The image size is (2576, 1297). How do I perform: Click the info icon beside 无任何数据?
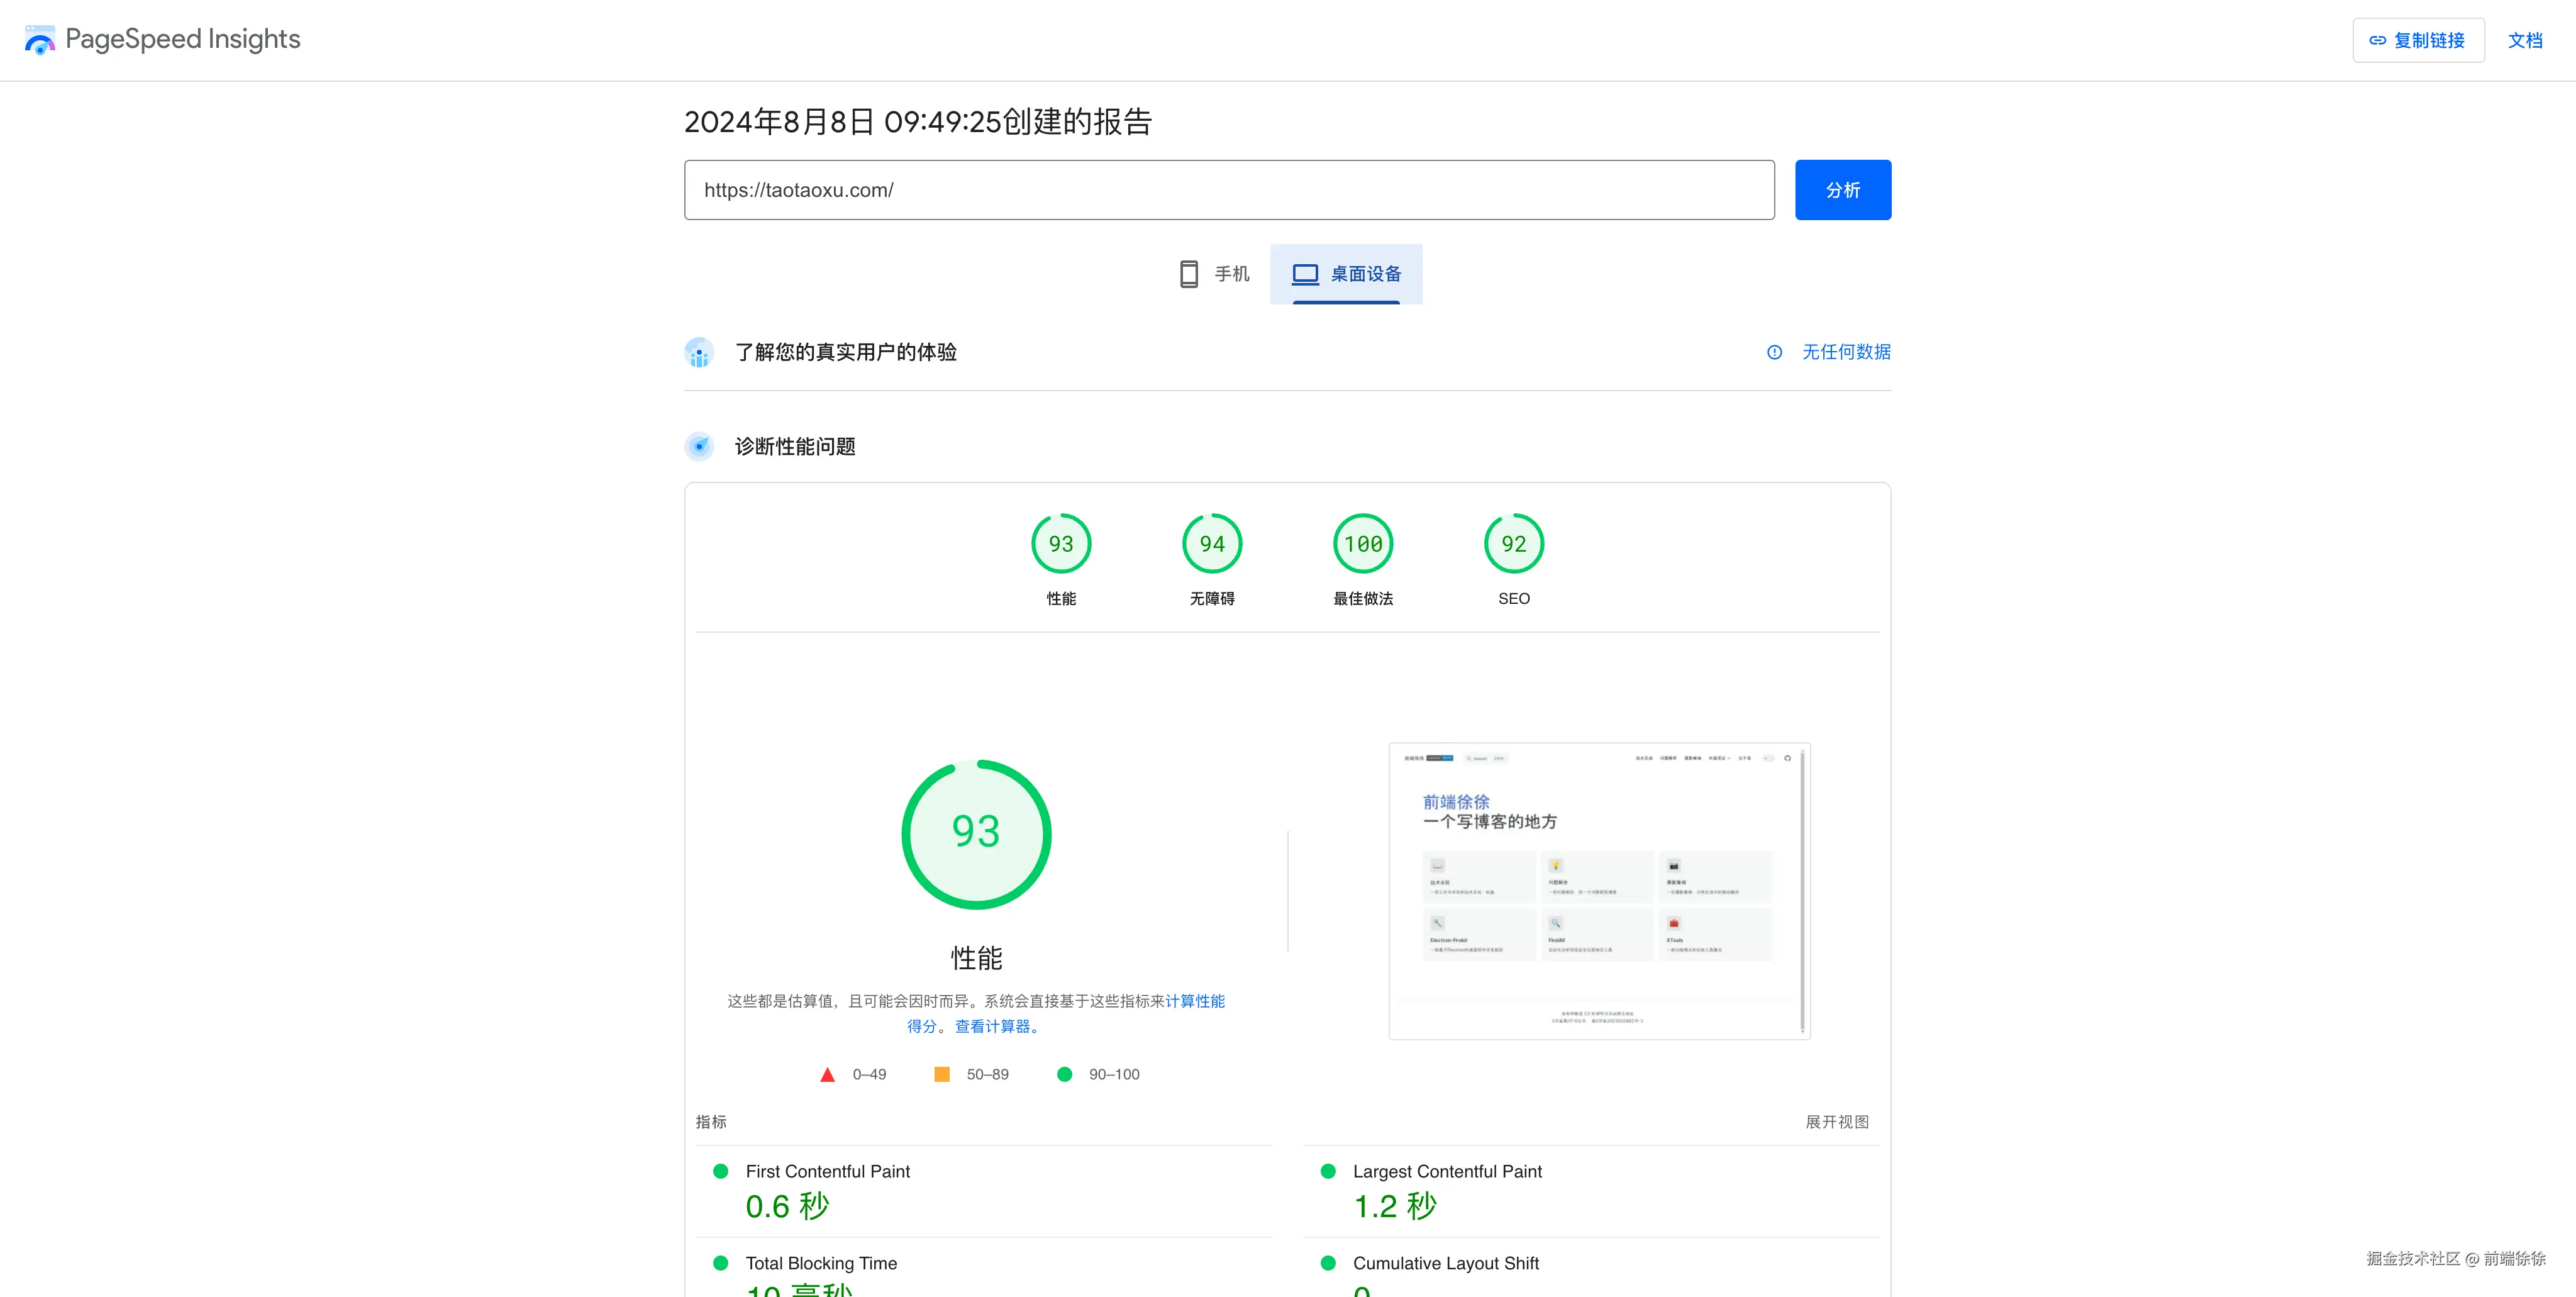1774,352
